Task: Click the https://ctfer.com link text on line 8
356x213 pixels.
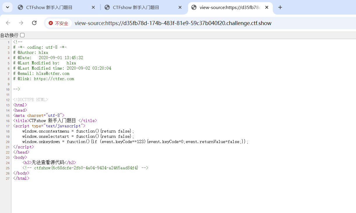Action: coord(54,79)
